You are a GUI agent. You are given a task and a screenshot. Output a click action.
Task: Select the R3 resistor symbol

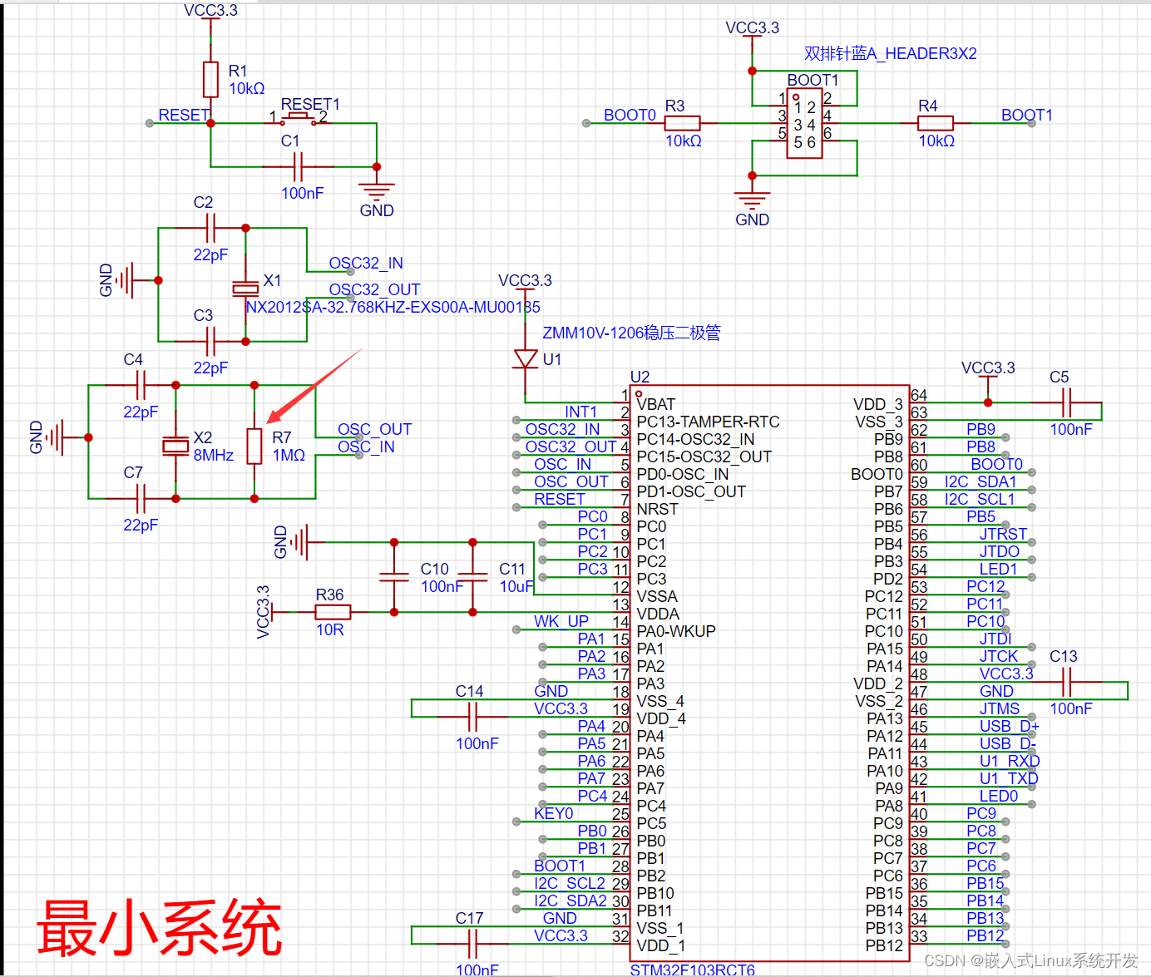(x=682, y=123)
